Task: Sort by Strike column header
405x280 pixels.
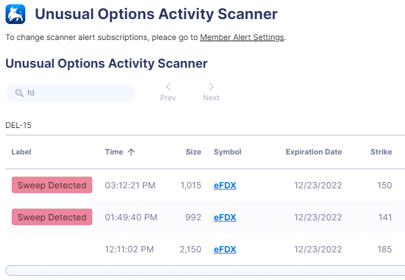Action: (381, 152)
